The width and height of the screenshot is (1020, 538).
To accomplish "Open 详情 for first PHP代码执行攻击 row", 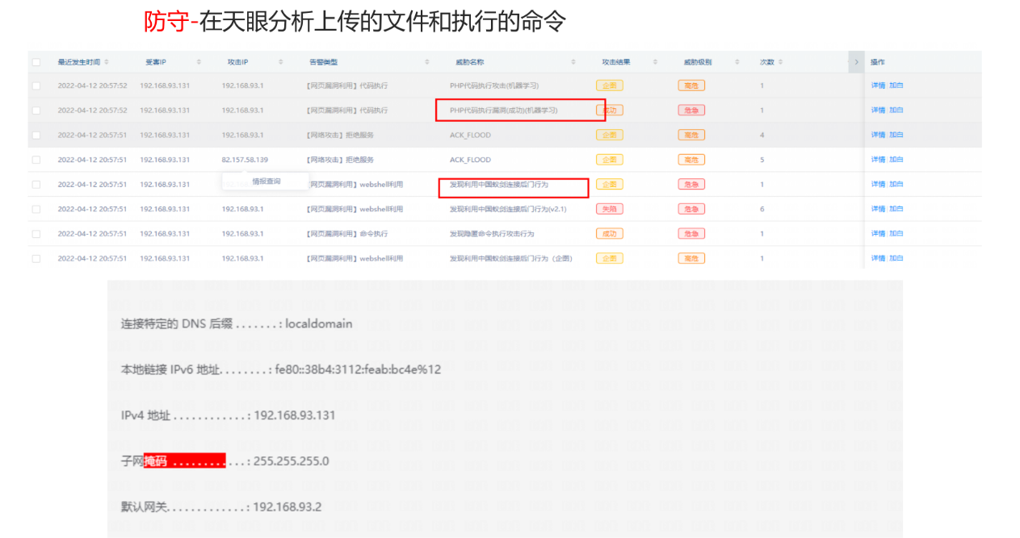I will [x=878, y=85].
